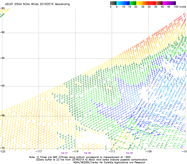Click the '-66' latitude axis label

pyautogui.click(x=2, y=86)
